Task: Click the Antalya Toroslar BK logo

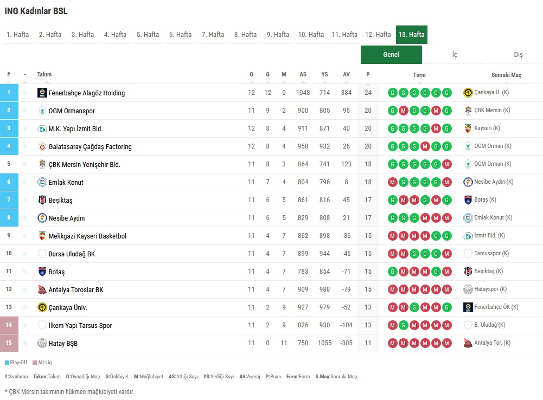Action: [42, 289]
